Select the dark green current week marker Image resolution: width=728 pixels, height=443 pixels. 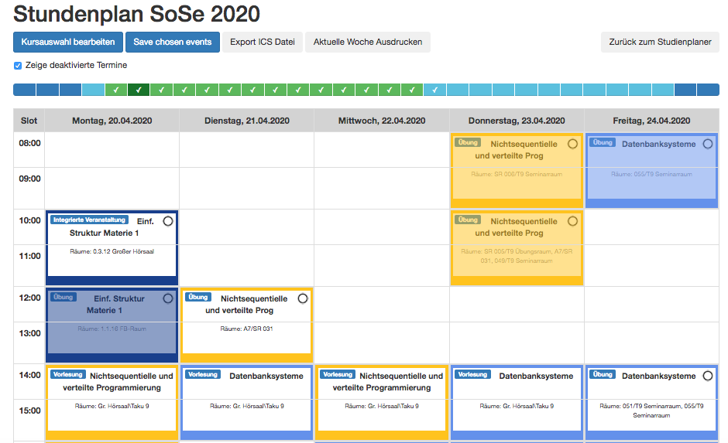(139, 90)
